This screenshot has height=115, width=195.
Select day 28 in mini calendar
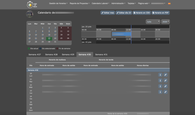pos(36,42)
